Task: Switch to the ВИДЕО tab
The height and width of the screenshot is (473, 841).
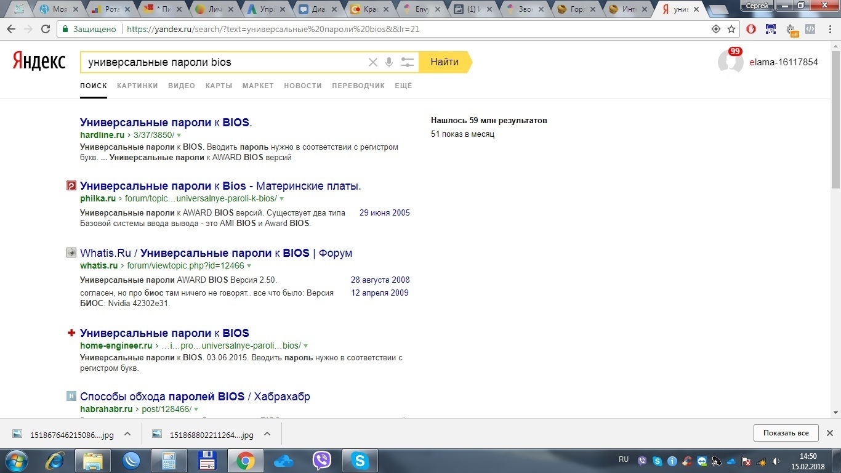Action: click(x=182, y=86)
